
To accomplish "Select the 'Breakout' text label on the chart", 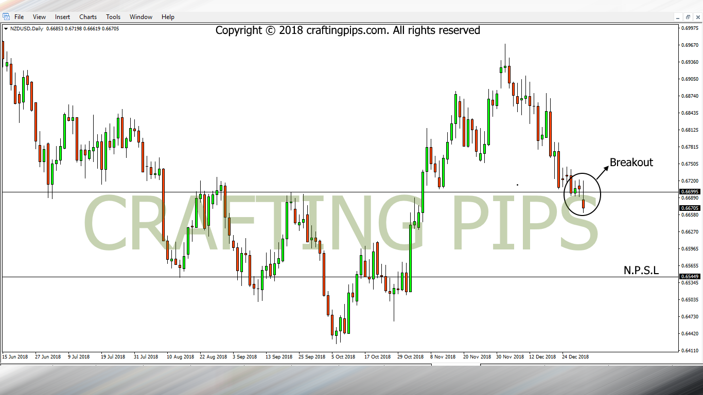I will 631,163.
